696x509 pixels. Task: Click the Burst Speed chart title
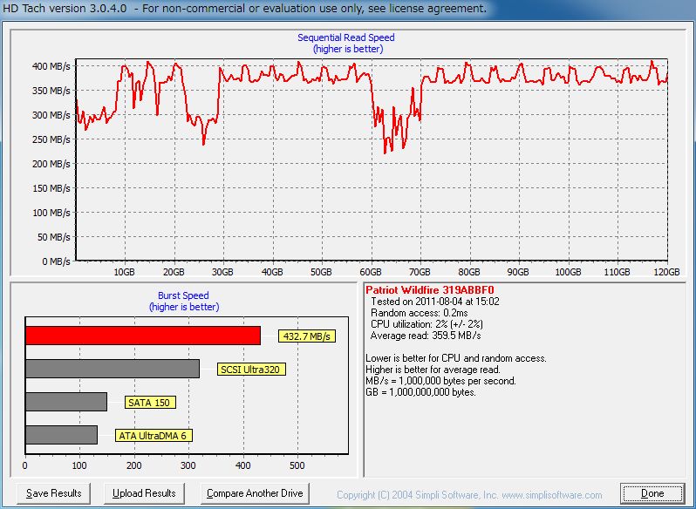point(183,295)
